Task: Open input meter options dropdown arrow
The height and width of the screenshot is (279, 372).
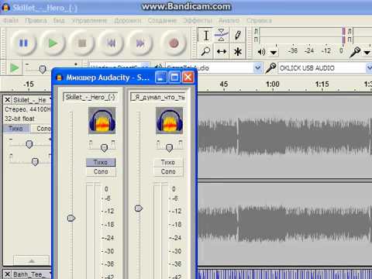Action: click(x=367, y=53)
